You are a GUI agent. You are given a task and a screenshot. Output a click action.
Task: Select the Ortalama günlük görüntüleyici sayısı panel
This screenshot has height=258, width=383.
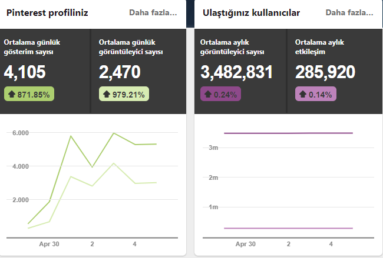(x=138, y=71)
